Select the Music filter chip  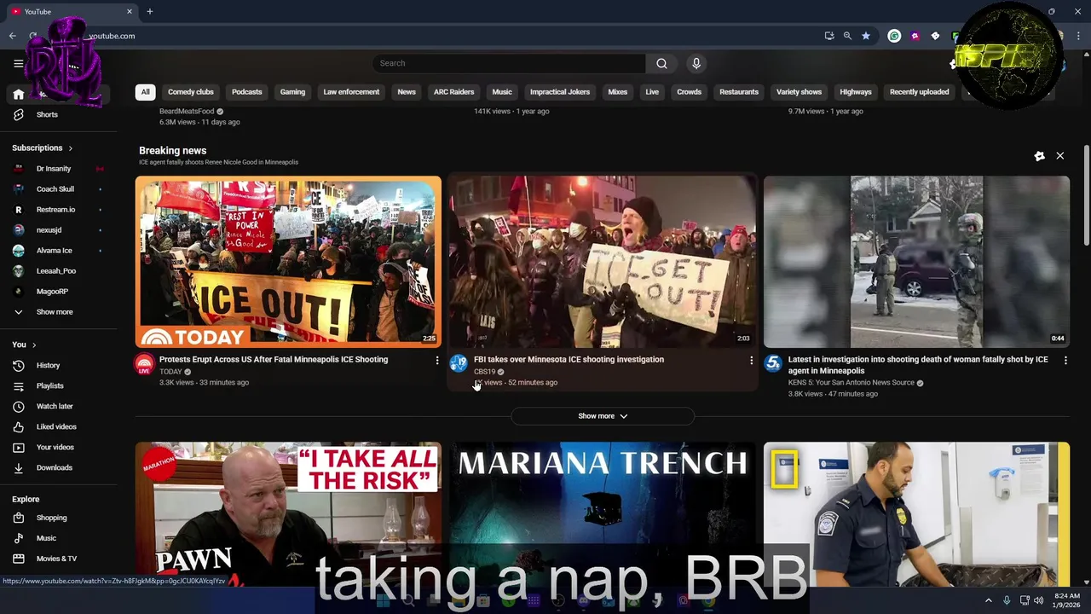pyautogui.click(x=502, y=92)
